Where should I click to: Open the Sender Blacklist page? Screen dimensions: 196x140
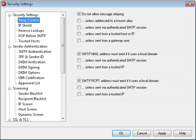[x=30, y=94]
